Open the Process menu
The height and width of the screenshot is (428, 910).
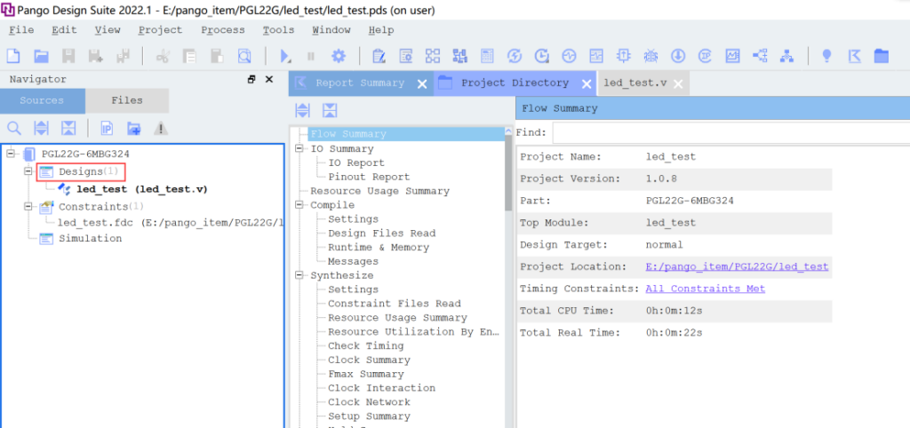pyautogui.click(x=222, y=30)
